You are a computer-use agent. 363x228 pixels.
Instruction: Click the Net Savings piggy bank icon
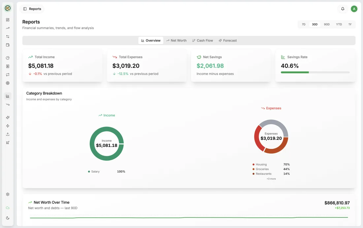tap(199, 57)
